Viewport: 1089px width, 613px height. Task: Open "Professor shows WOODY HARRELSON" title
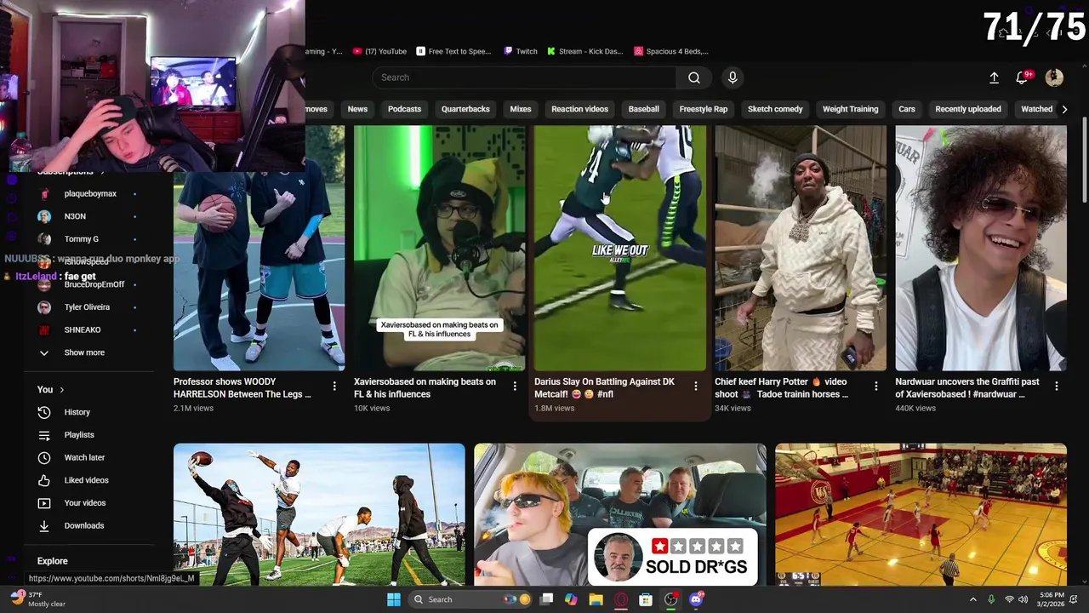point(242,388)
